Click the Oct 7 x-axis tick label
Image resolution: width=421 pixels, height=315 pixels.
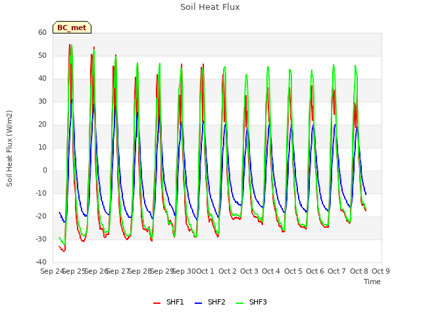(x=337, y=271)
